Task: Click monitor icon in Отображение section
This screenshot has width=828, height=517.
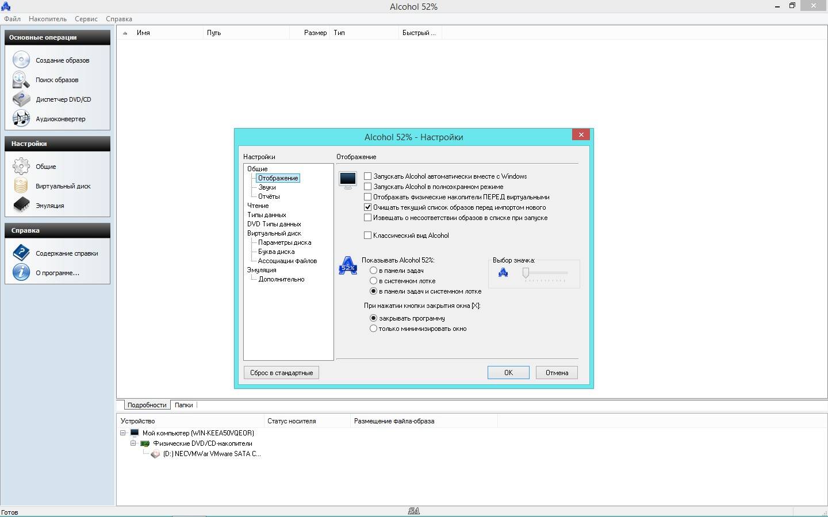Action: point(348,180)
